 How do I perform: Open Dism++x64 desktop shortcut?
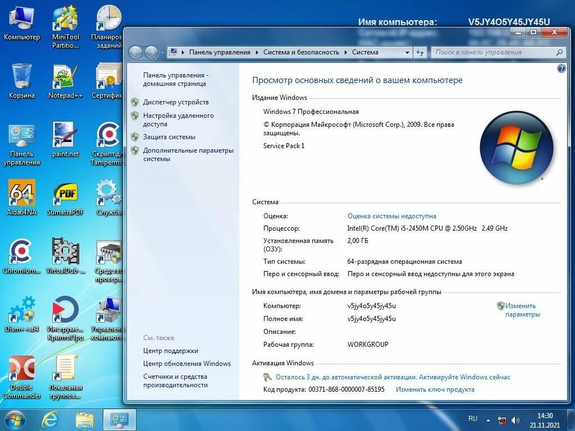(x=22, y=314)
